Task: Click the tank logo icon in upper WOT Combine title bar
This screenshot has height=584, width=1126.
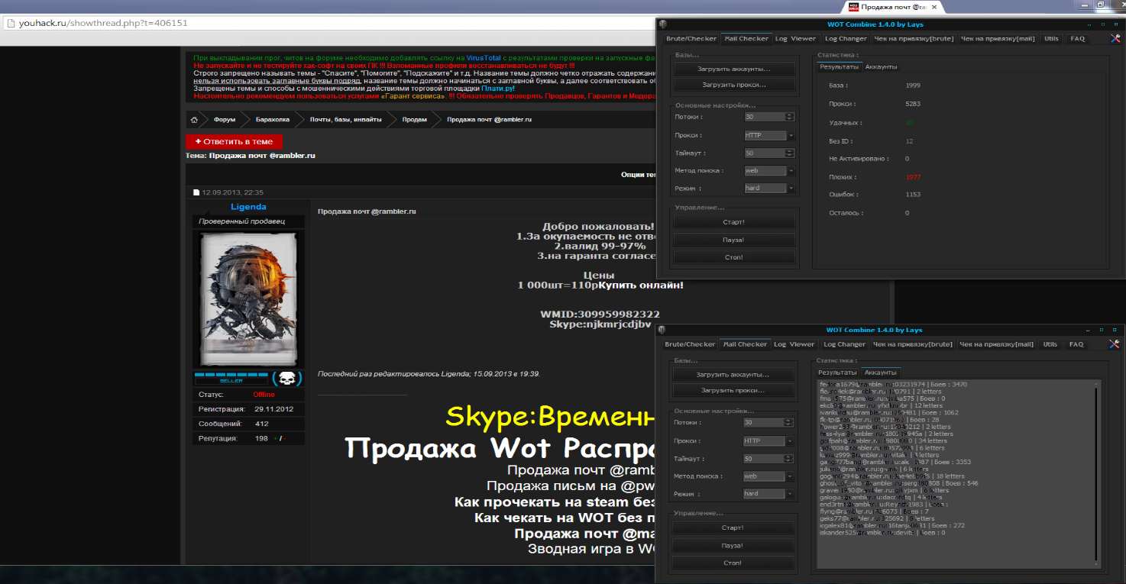Action: point(662,24)
